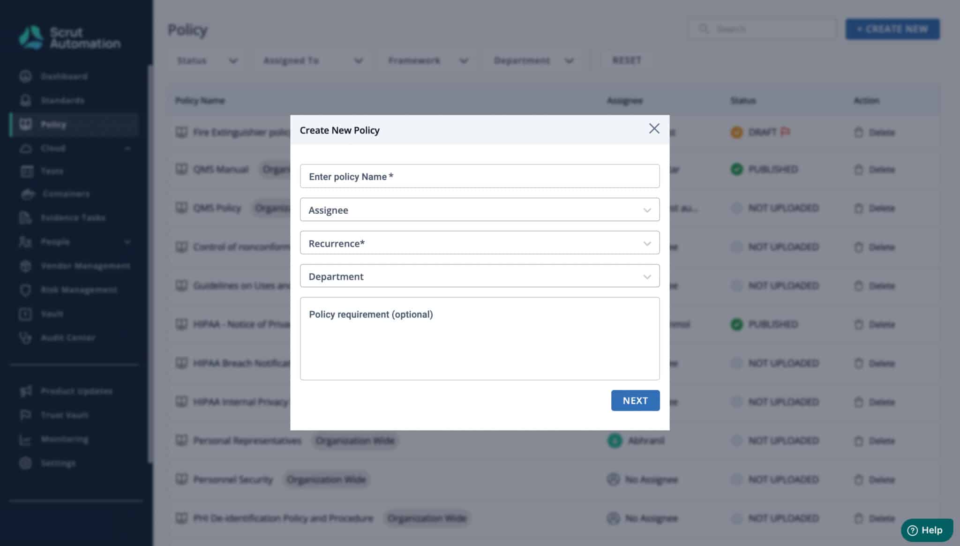
Task: Click the Risk Management shield icon
Action: pos(26,290)
